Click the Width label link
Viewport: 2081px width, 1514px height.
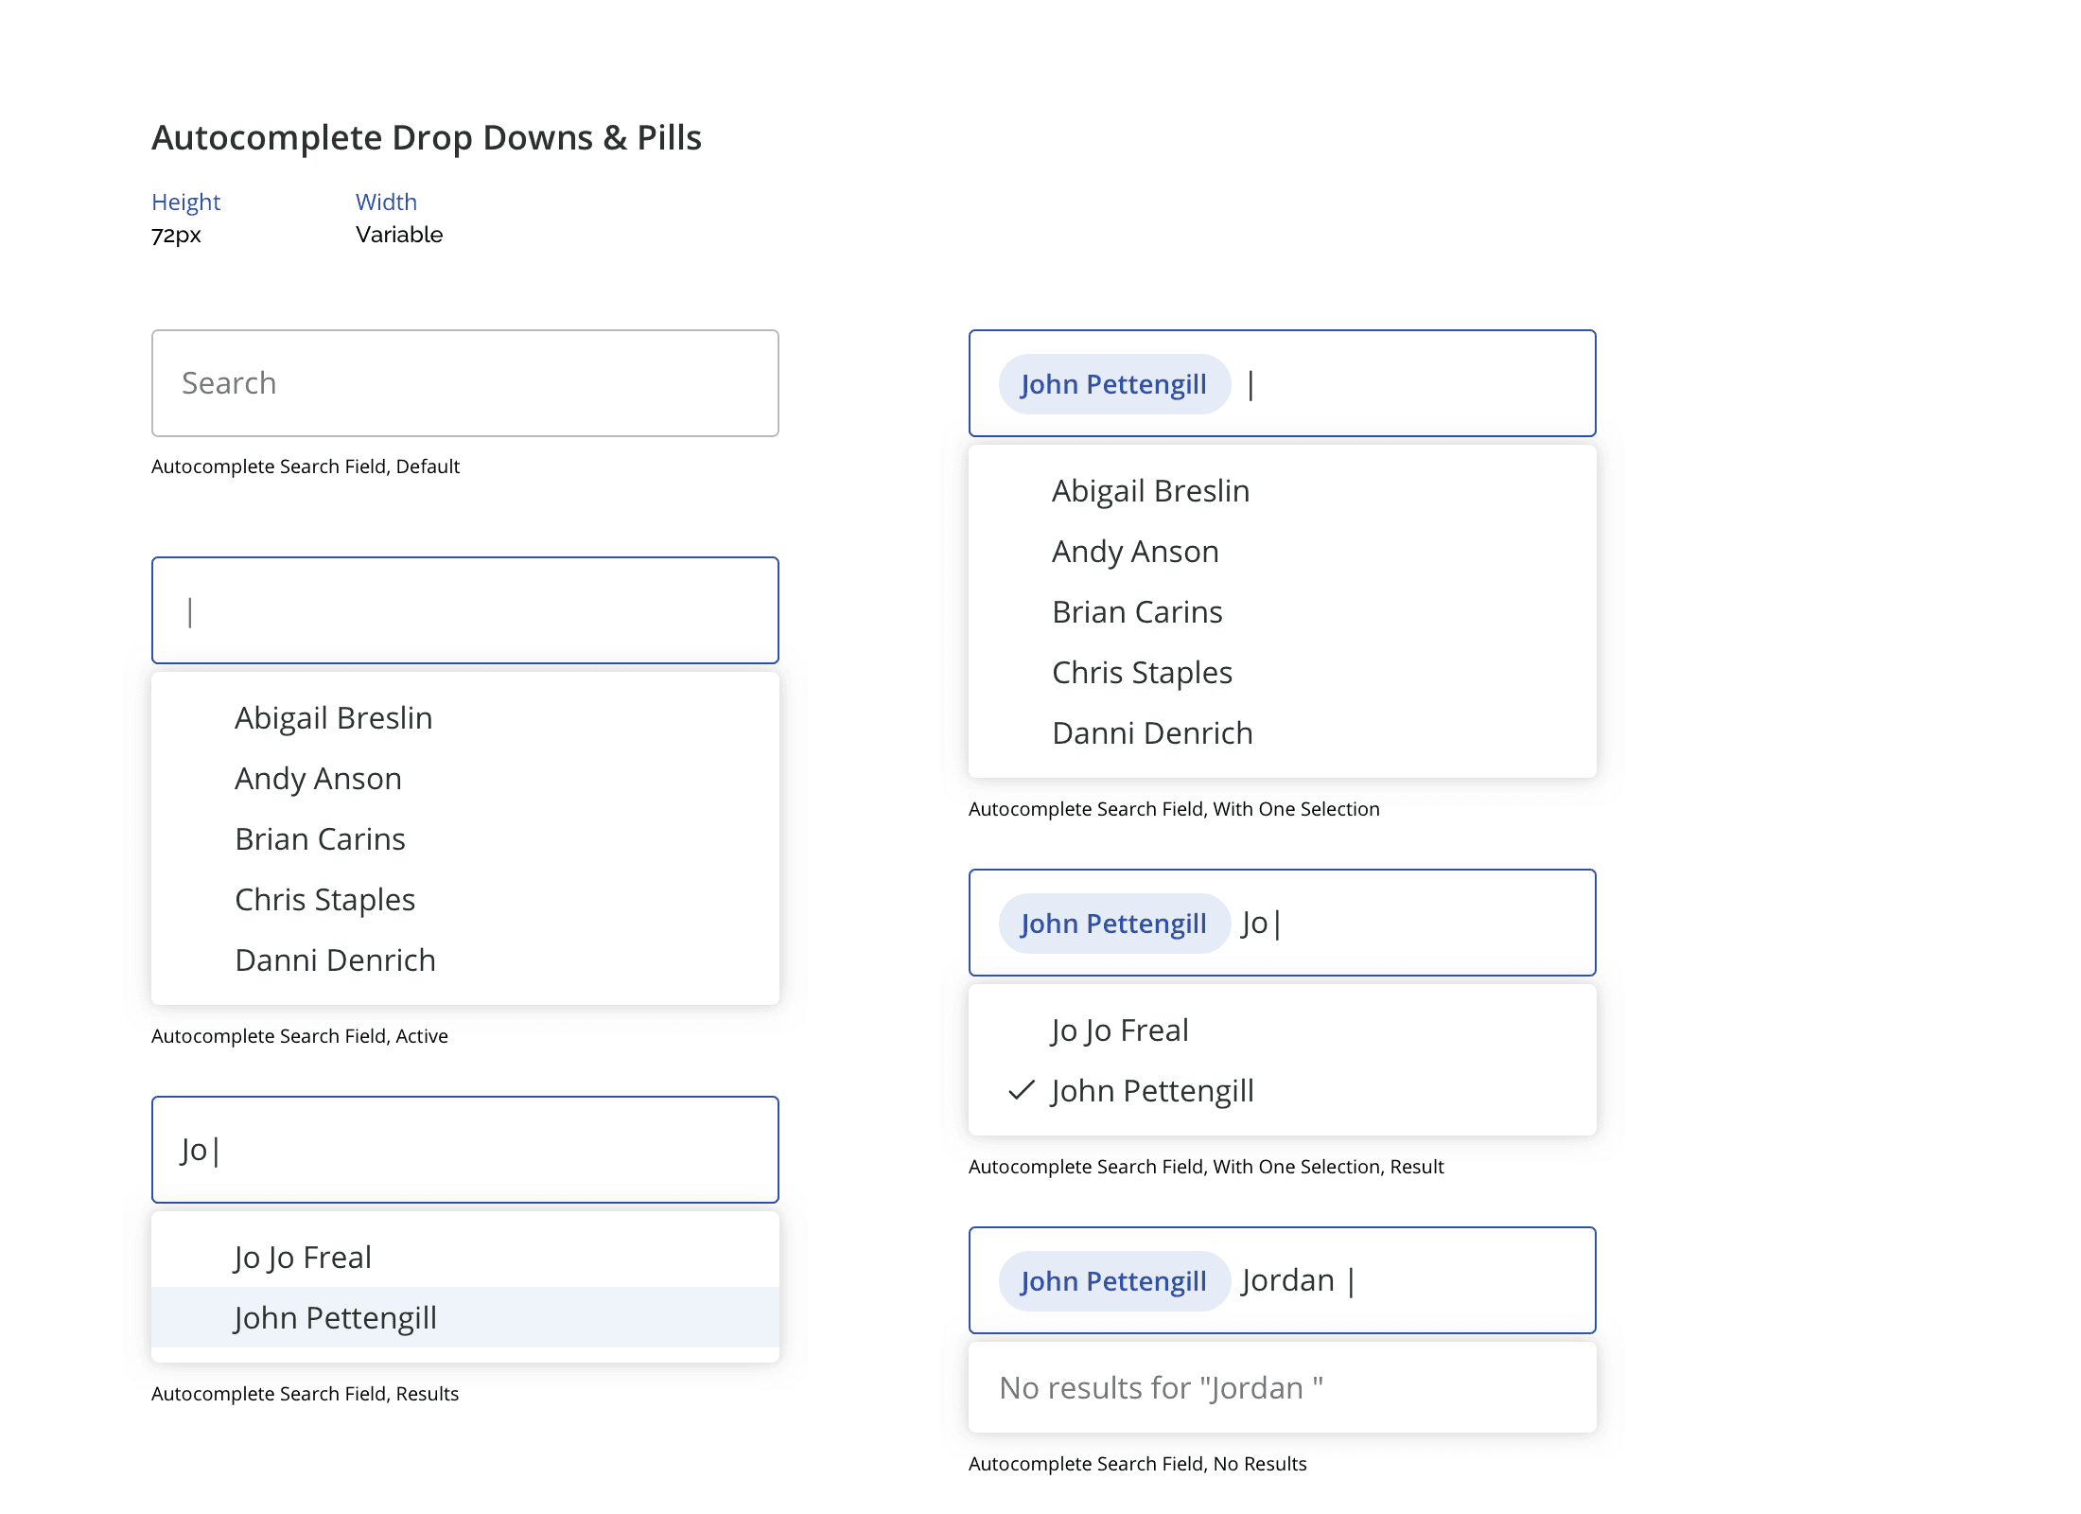point(386,202)
